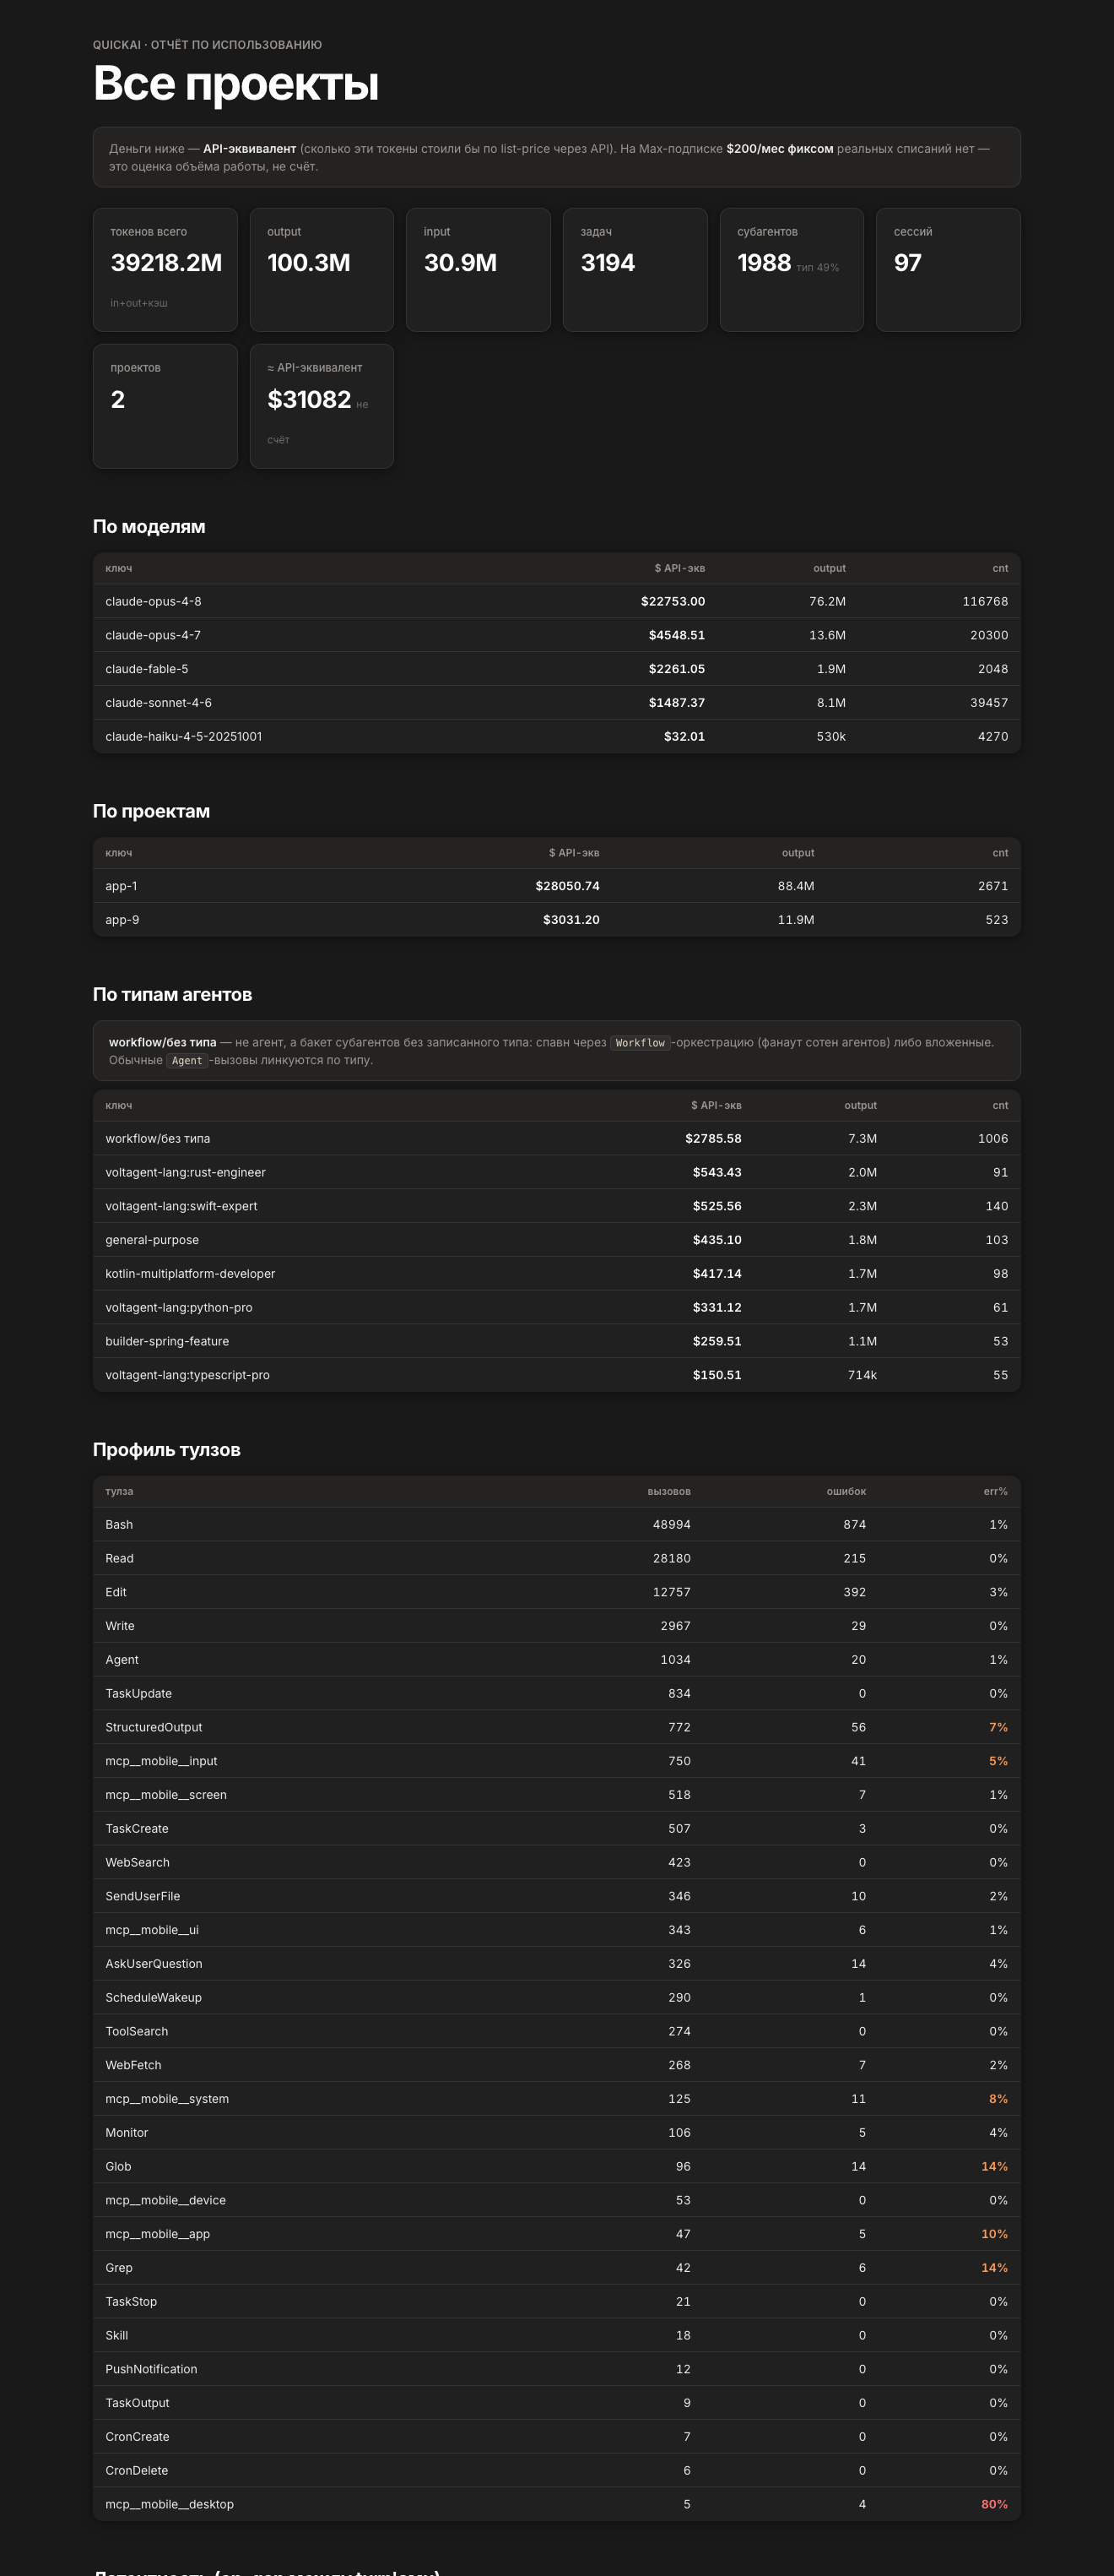Screen dimensions: 1114x2576
Task: Click the 97 sessions card
Action: pyautogui.click(x=948, y=270)
